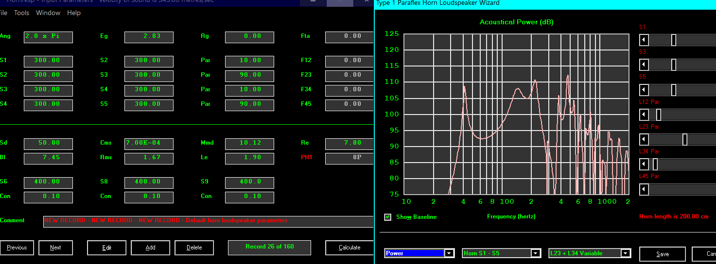Click the L23 slider left arrow

coord(644,140)
